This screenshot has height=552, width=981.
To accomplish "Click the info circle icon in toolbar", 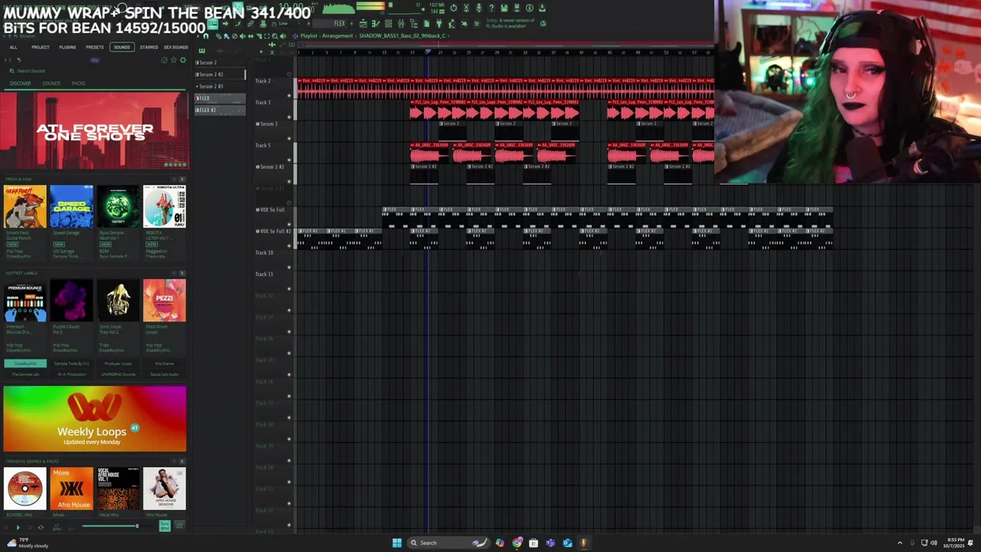I will [530, 8].
